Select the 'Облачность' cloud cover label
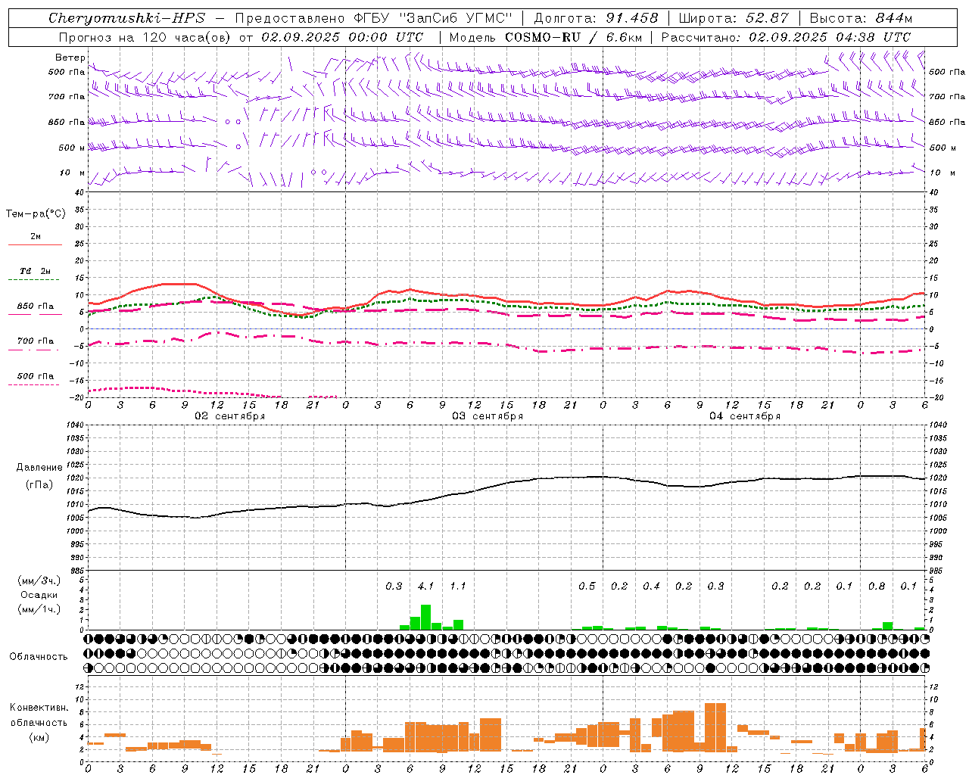The image size is (969, 775). (x=39, y=656)
